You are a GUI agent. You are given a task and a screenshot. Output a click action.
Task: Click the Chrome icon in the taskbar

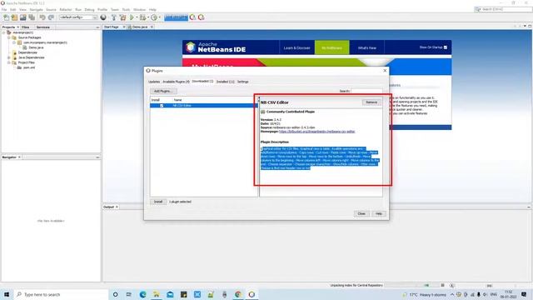point(238,294)
